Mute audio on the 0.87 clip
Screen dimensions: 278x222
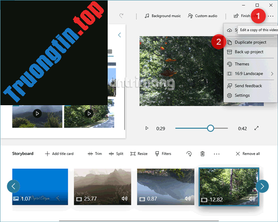(188, 198)
